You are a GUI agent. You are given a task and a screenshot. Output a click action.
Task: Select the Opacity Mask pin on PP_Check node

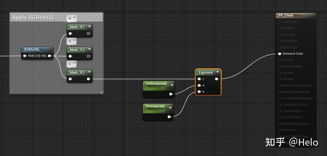click(x=280, y=66)
